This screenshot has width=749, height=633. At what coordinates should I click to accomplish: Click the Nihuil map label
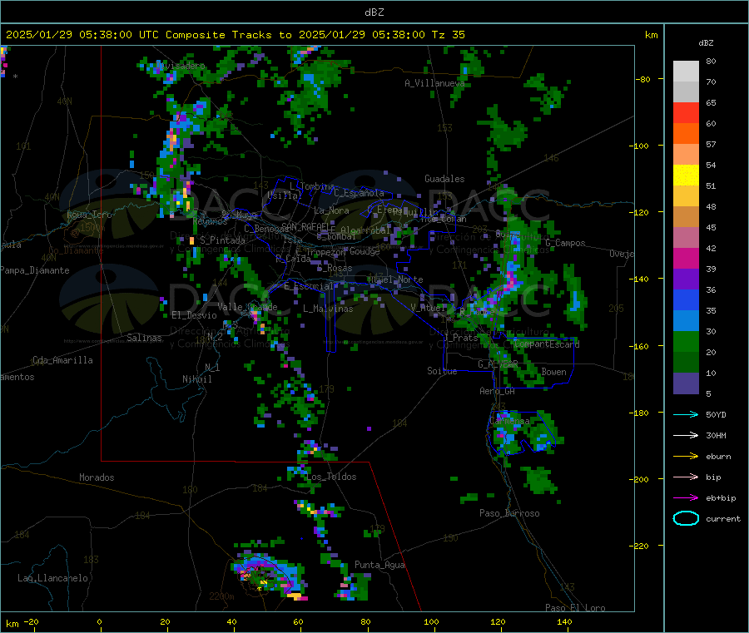tap(196, 379)
